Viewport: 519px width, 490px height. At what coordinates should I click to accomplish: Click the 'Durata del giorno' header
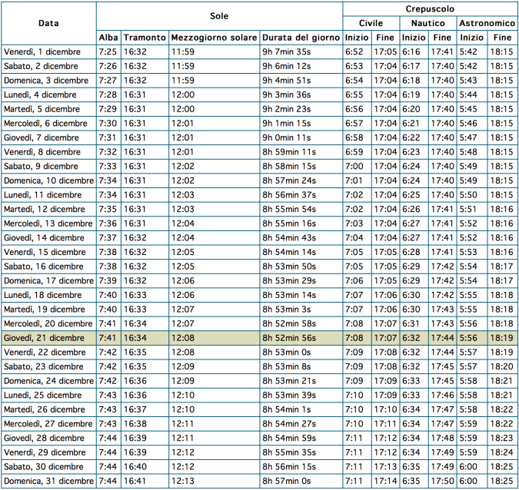(x=301, y=38)
